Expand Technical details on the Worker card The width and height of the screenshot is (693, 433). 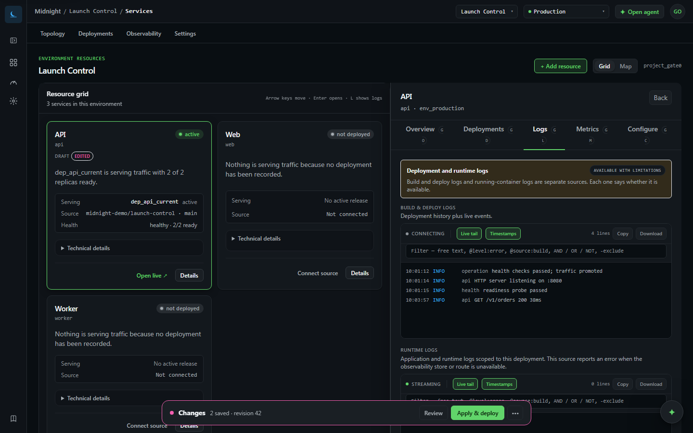(129, 398)
